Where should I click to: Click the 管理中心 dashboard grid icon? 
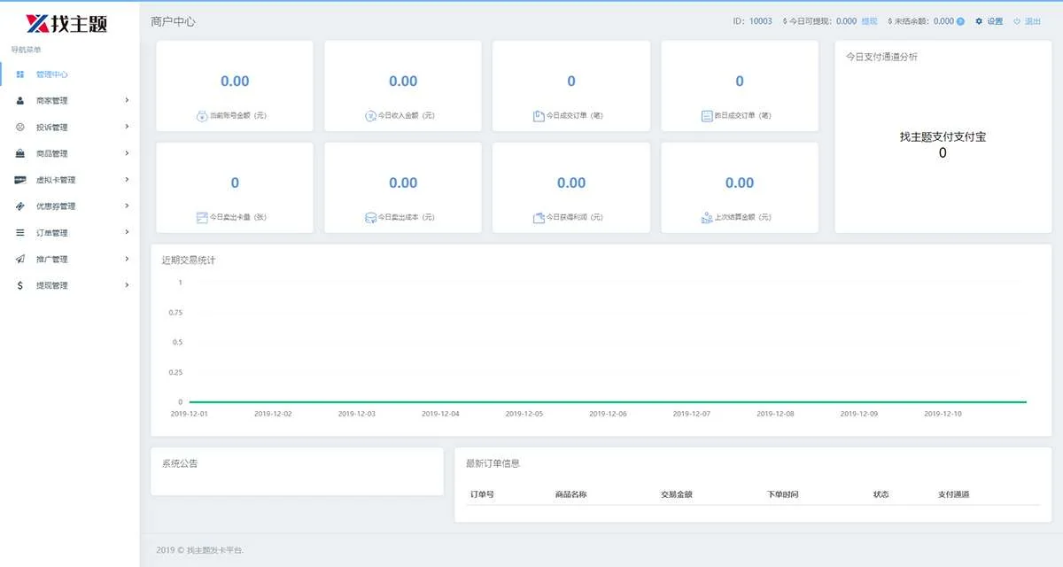[20, 74]
